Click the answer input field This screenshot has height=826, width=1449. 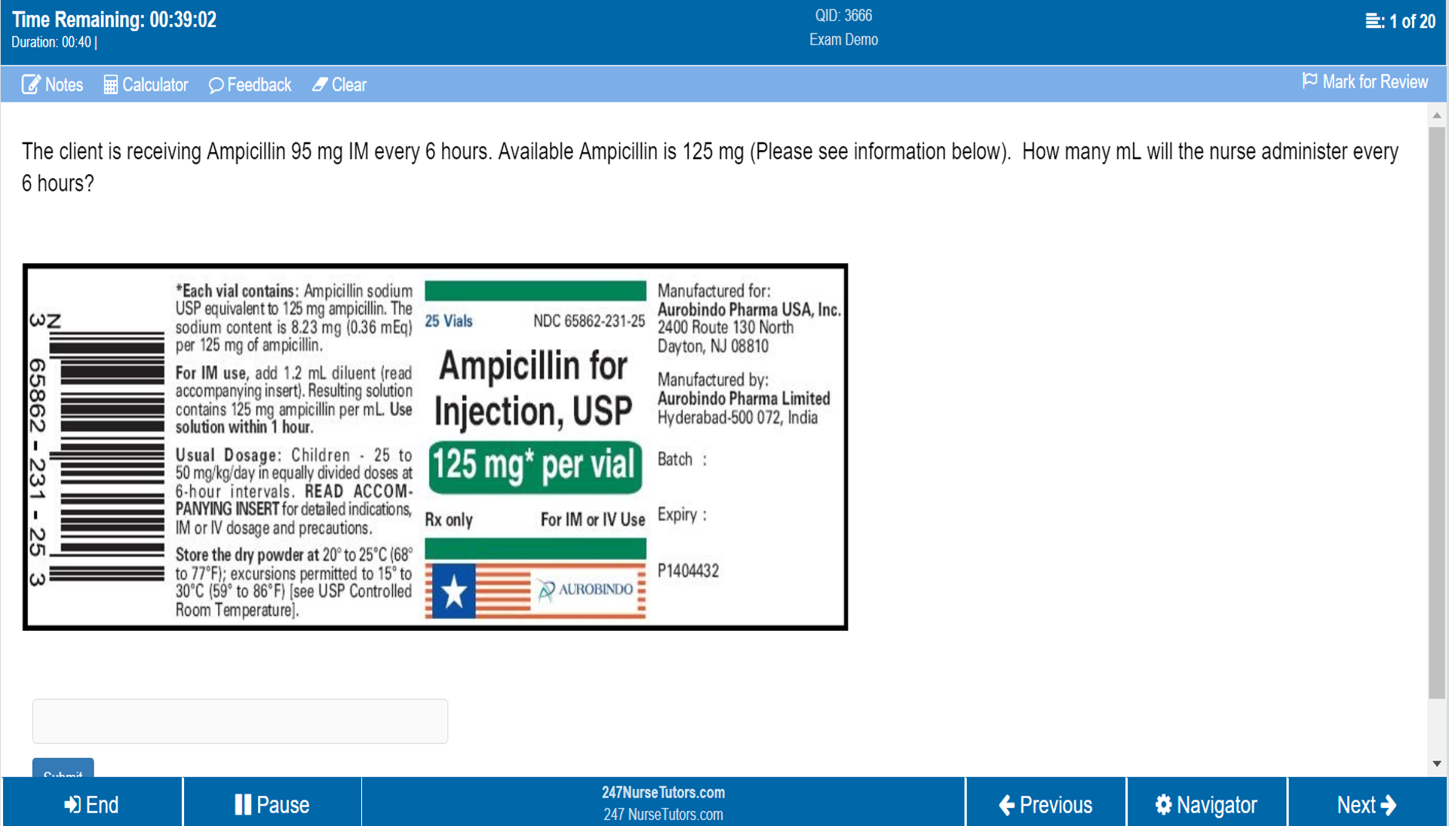[x=240, y=721]
